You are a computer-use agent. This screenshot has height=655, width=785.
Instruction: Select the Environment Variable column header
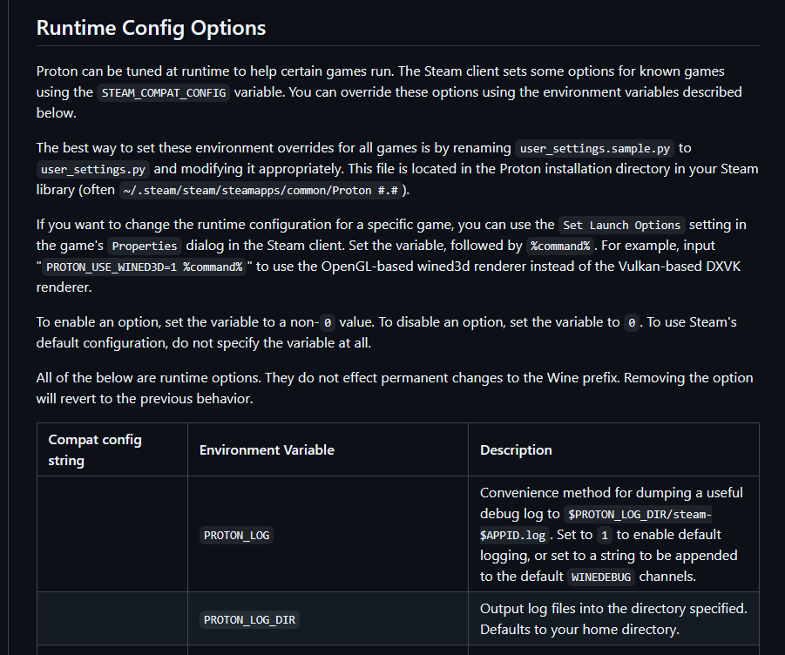click(x=267, y=449)
